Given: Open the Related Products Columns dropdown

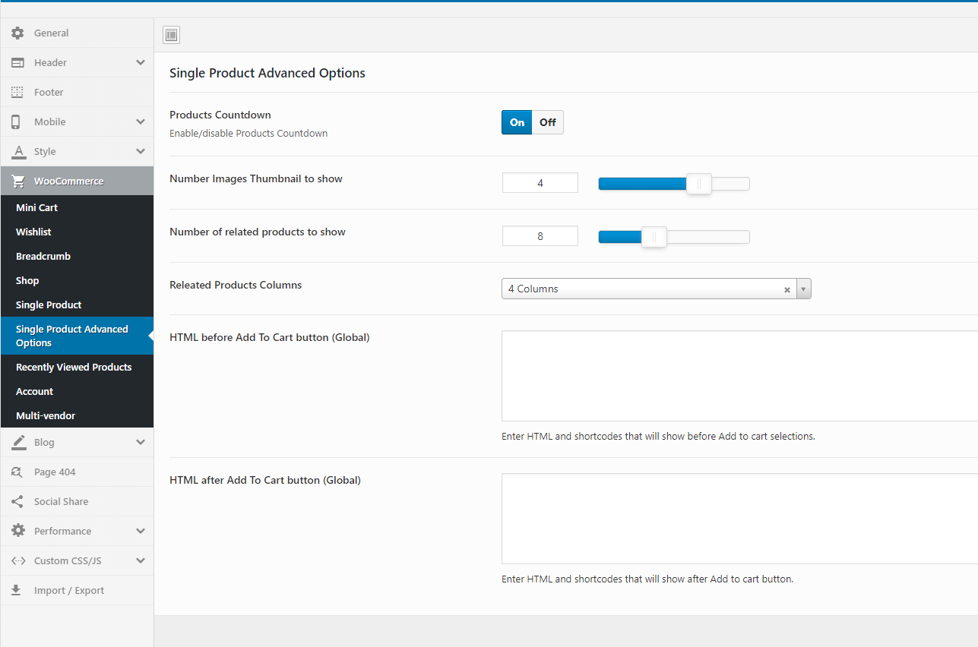Looking at the screenshot, I should coord(657,289).
